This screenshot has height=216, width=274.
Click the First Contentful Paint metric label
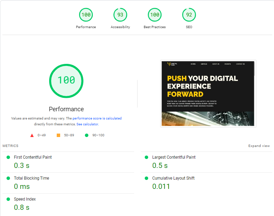coord(33,157)
